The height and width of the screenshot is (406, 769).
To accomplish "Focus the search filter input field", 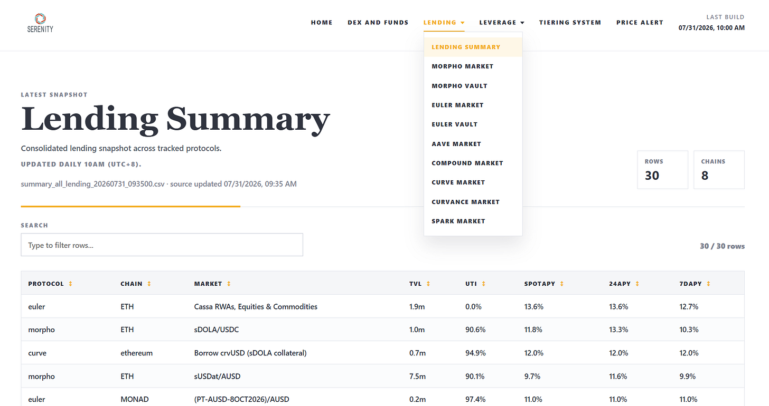I will [162, 245].
